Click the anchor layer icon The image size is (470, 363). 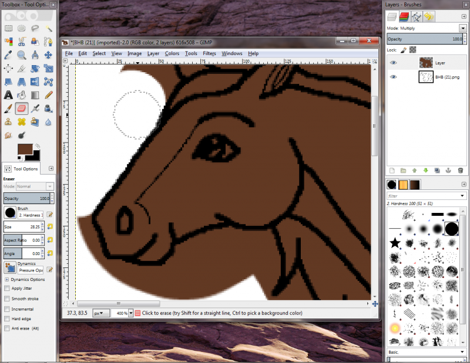tap(448, 171)
